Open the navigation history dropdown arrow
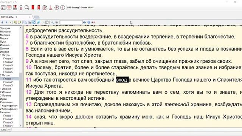The image size is (242, 136). (10, 22)
